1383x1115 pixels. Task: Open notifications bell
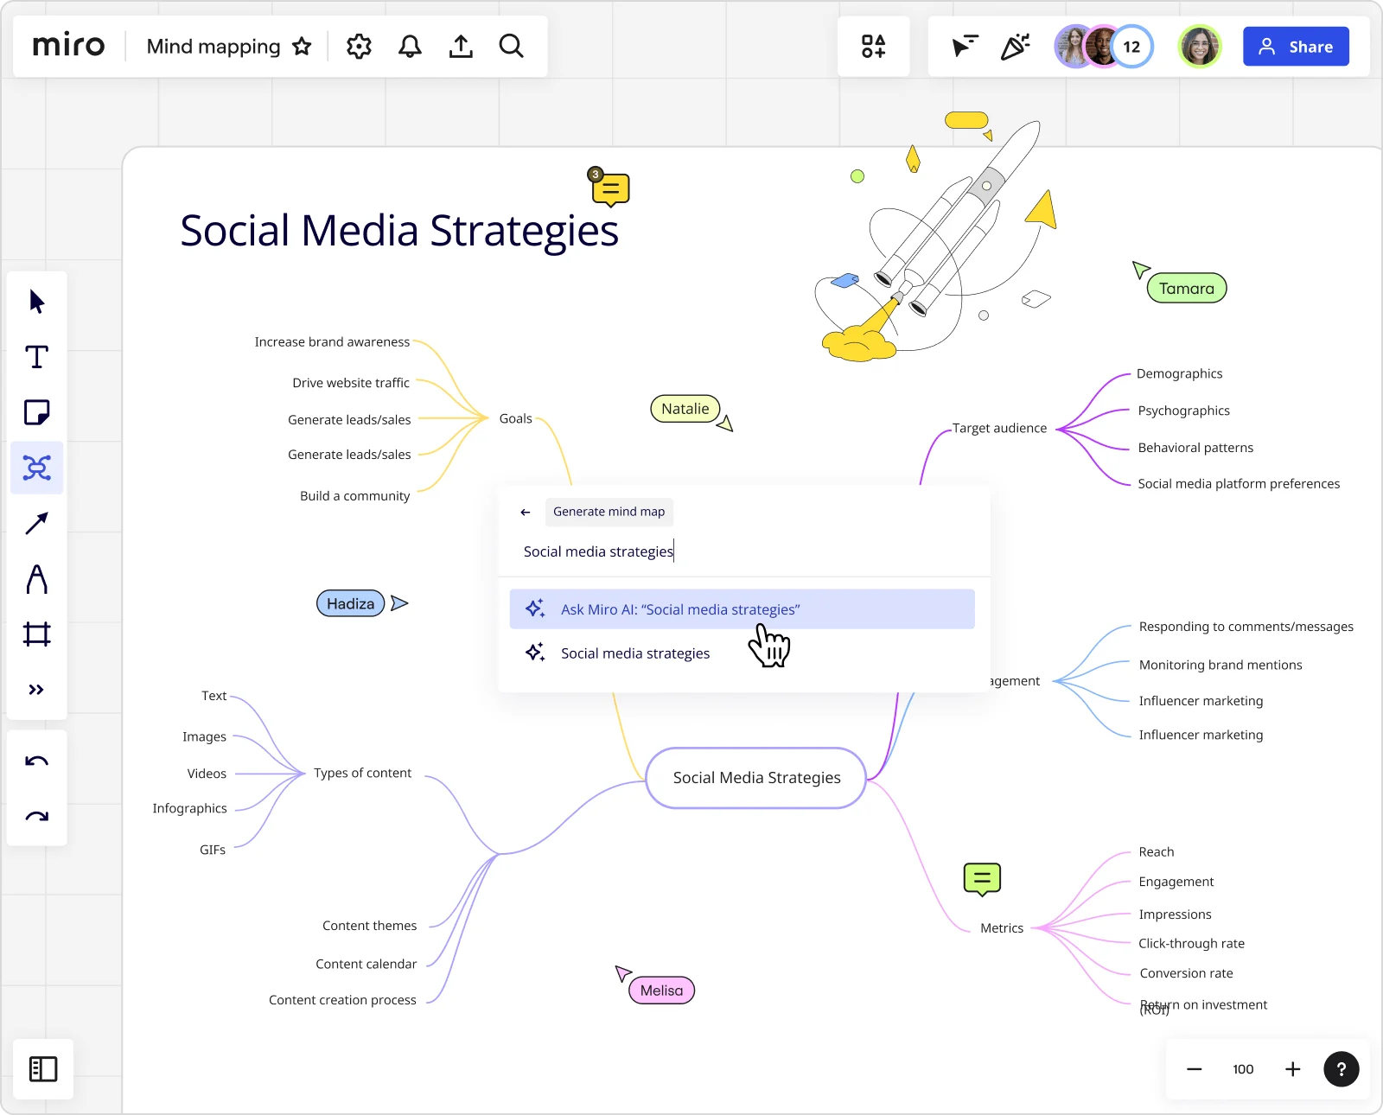tap(410, 47)
